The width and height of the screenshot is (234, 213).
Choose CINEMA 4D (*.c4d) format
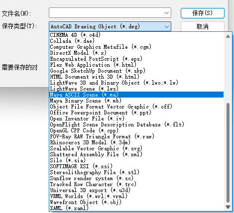(136, 35)
